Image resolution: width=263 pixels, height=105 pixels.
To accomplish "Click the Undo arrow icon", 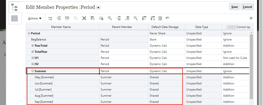I will click(167, 18).
